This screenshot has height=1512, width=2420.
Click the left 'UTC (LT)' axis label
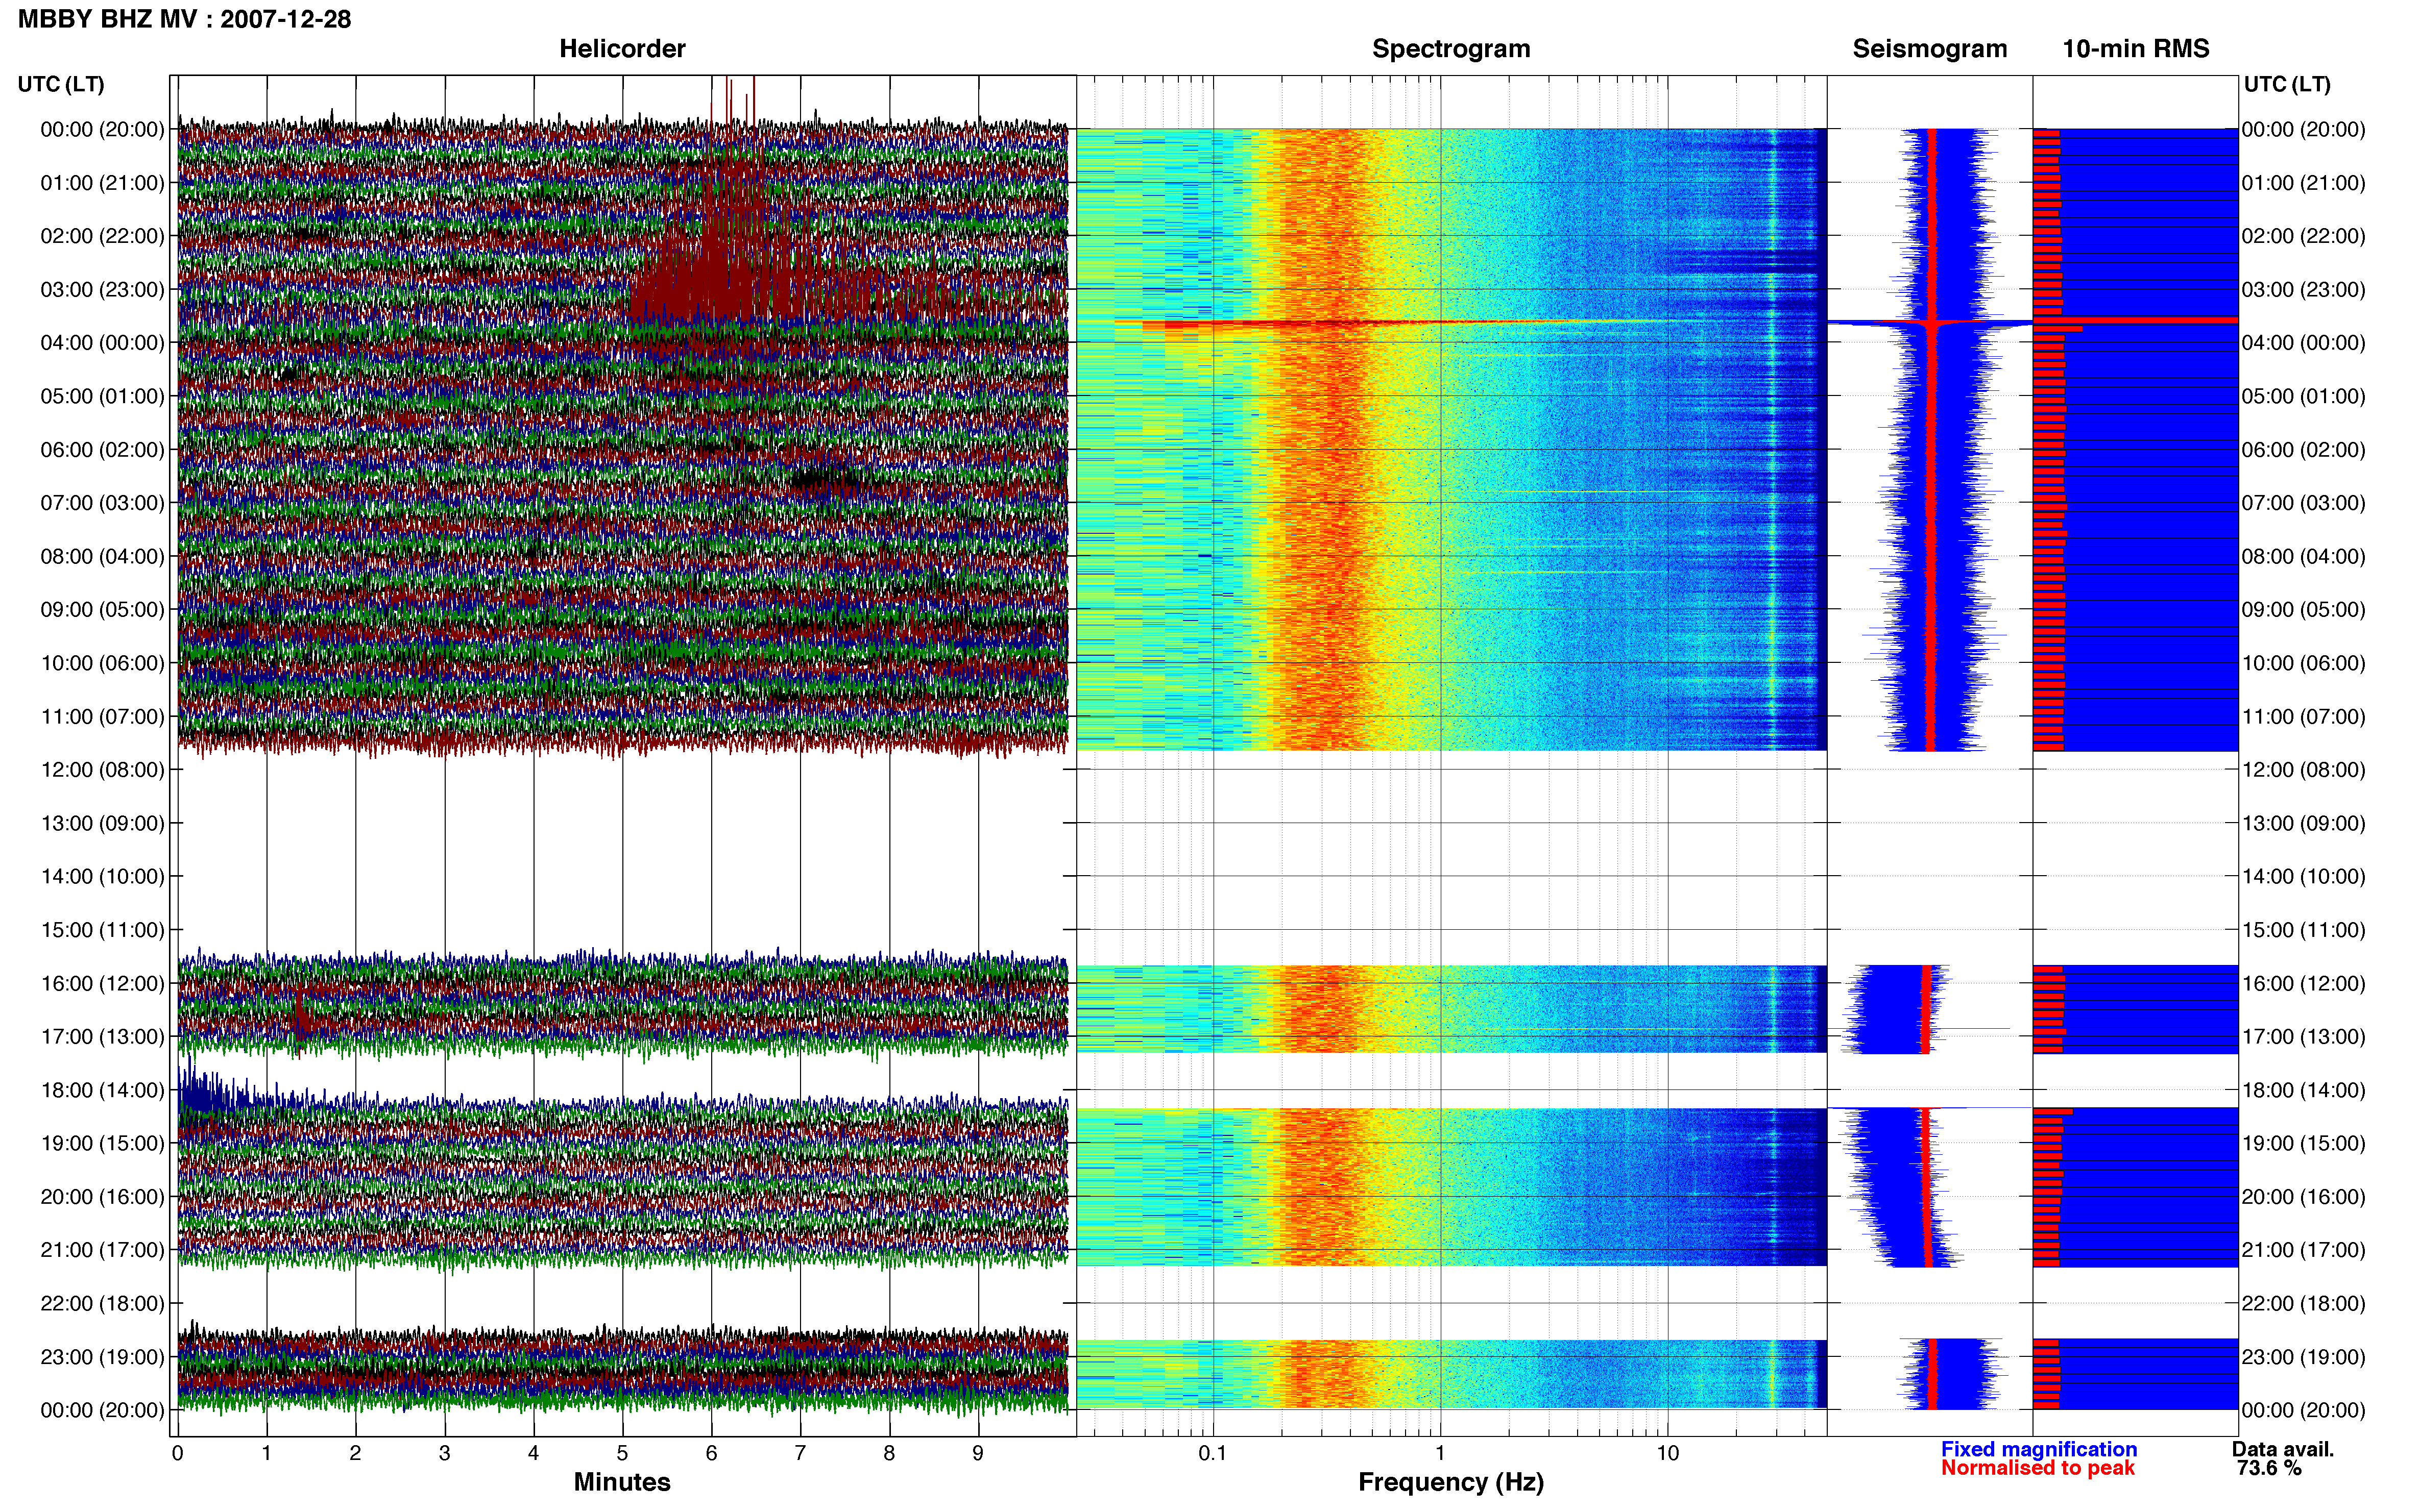(x=61, y=84)
